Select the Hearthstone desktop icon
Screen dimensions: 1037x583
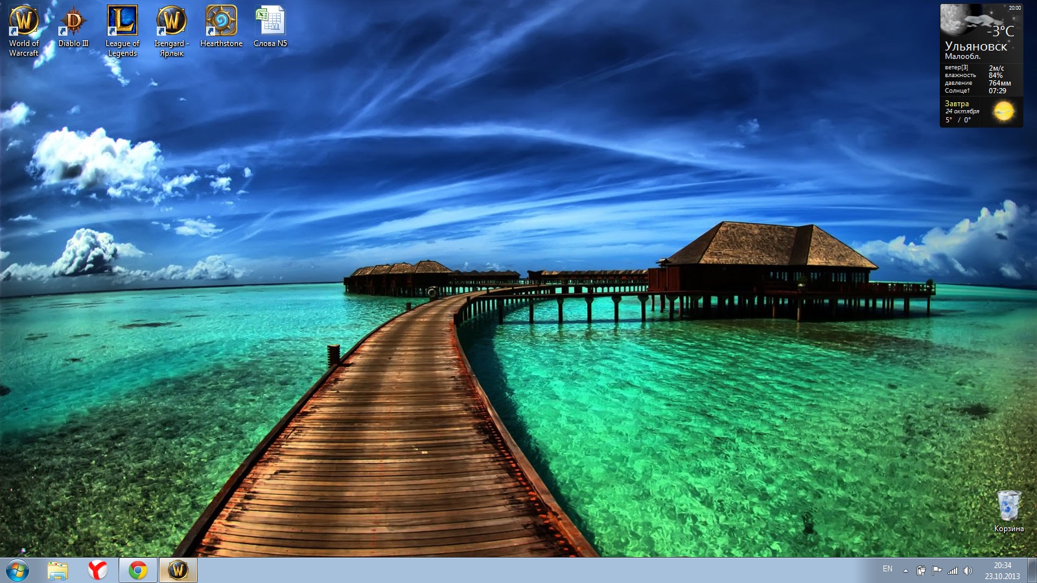click(221, 27)
